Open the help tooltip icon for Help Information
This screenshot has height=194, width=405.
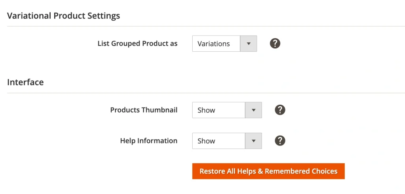click(x=280, y=141)
